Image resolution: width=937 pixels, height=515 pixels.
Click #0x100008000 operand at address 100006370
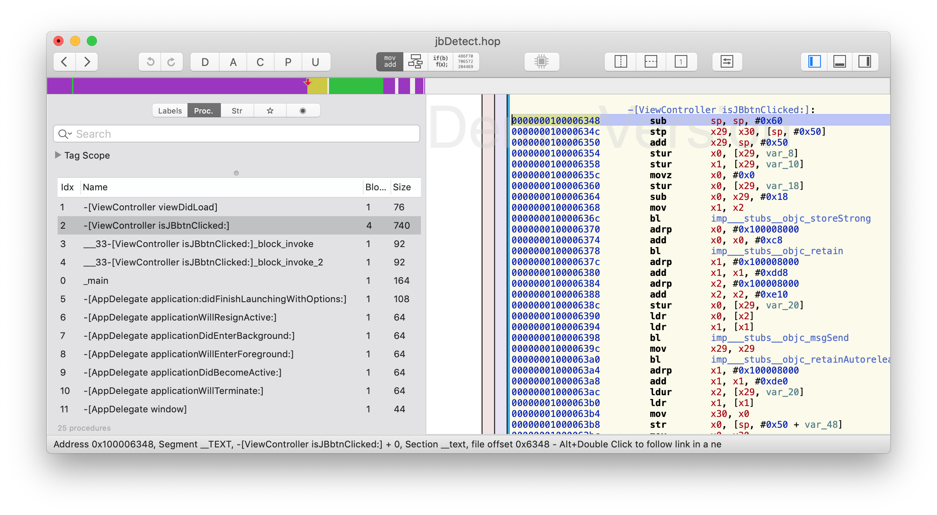765,229
